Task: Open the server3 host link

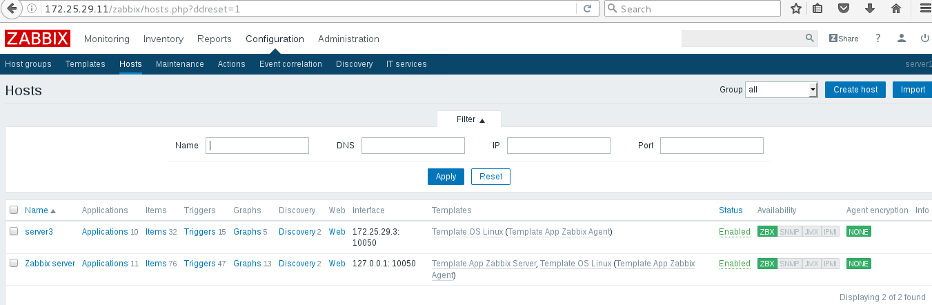Action: pos(39,232)
